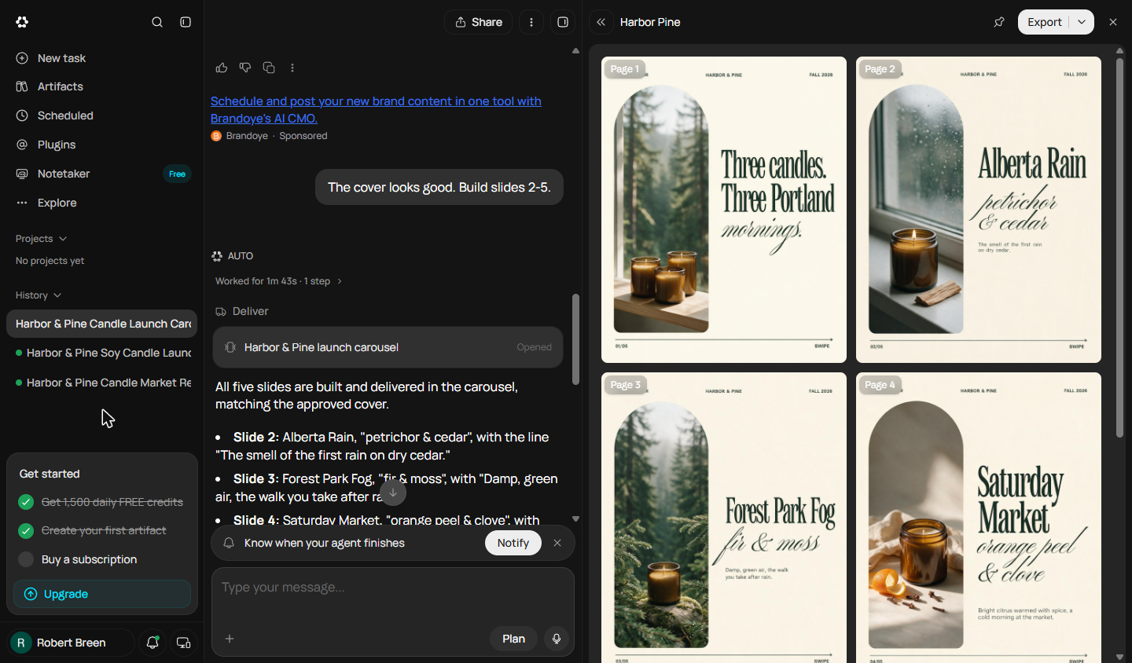Open the Harbor & Pine launch carousel card
Screen dimensions: 1132x663
pyautogui.click(x=388, y=347)
